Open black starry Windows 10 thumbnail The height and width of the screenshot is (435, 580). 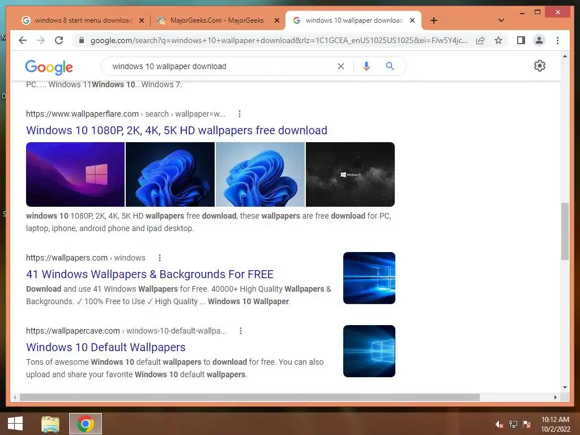(350, 174)
